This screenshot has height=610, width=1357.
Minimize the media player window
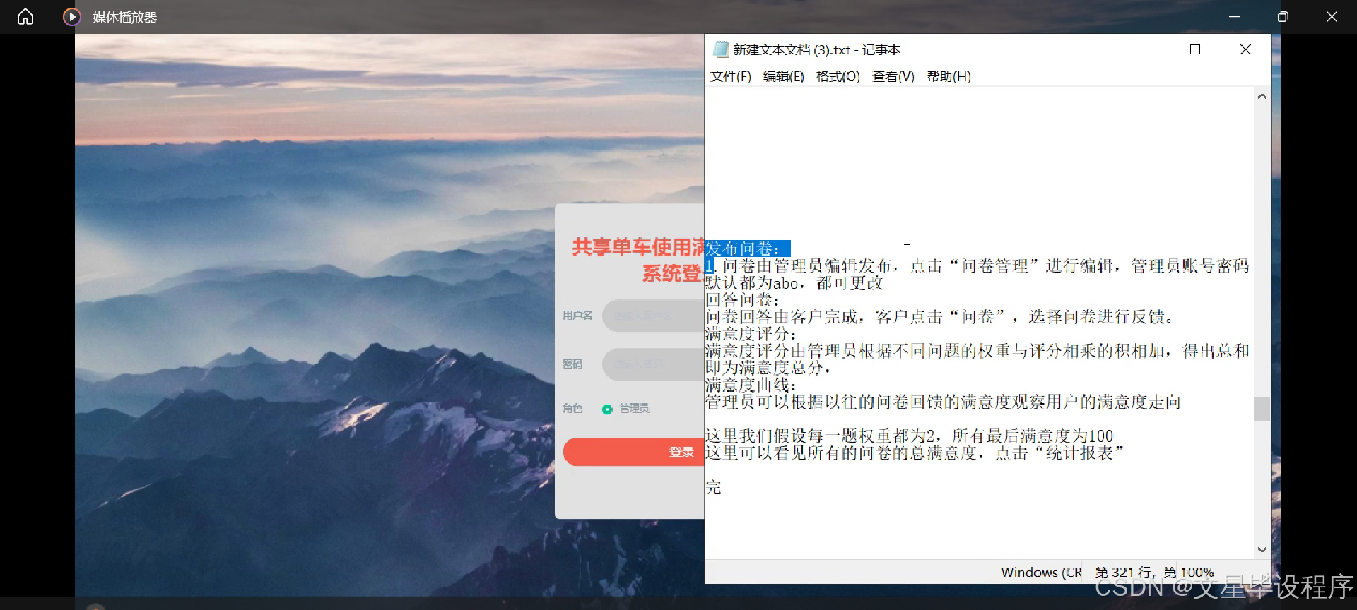1235,17
